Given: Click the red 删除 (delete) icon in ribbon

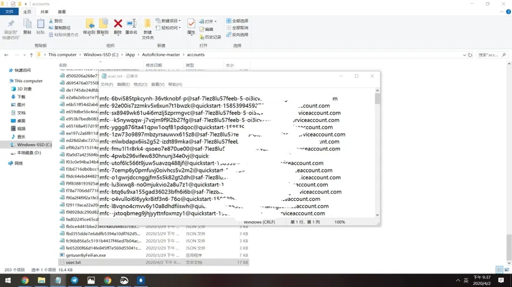Looking at the screenshot, I should coord(118,24).
